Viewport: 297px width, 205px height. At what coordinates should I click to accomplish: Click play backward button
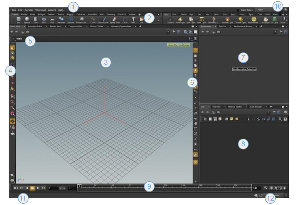27,188
